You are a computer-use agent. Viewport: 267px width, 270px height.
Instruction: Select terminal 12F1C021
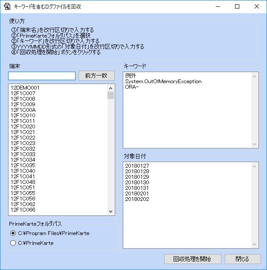tap(23, 132)
